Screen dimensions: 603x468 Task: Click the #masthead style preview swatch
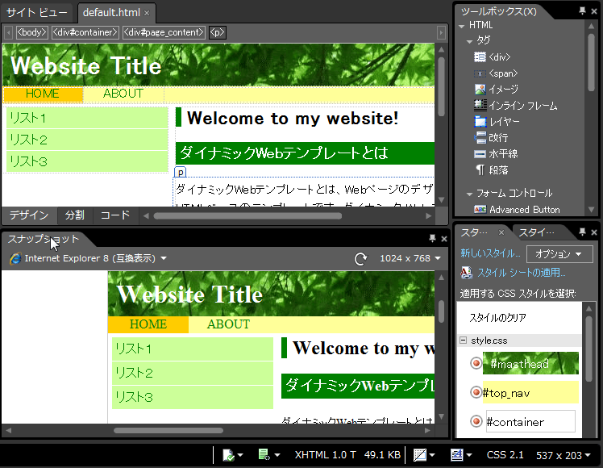pos(530,363)
